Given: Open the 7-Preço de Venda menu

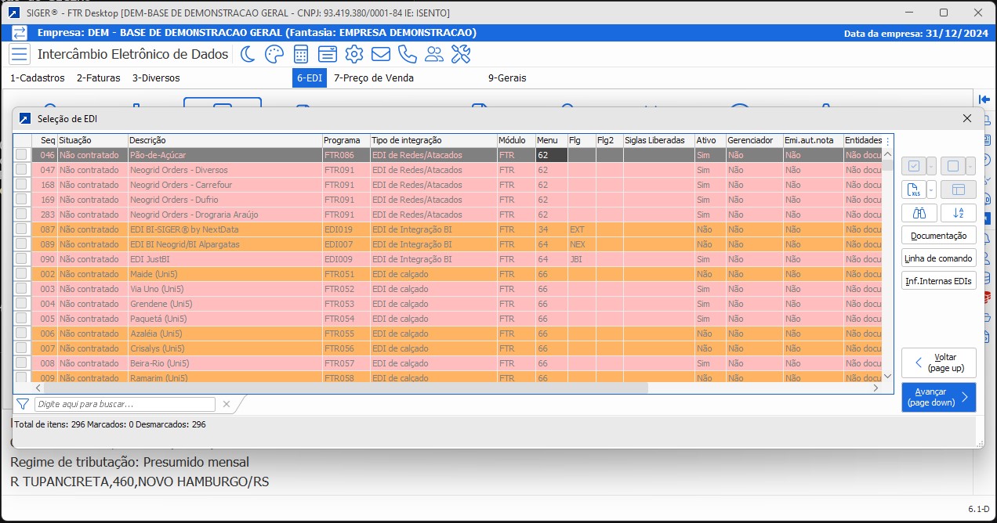Looking at the screenshot, I should pyautogui.click(x=373, y=78).
